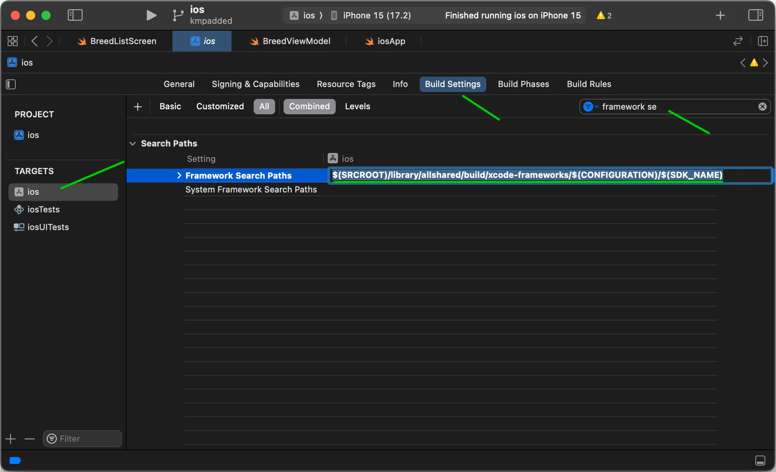Switch to the ios project tab
The image size is (776, 472).
click(202, 41)
